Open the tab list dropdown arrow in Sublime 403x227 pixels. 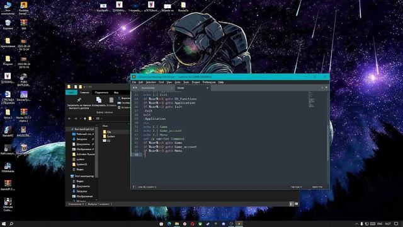pyautogui.click(x=326, y=88)
